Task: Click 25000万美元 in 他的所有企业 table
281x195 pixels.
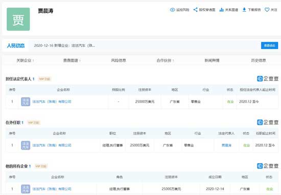Action: pos(171,189)
